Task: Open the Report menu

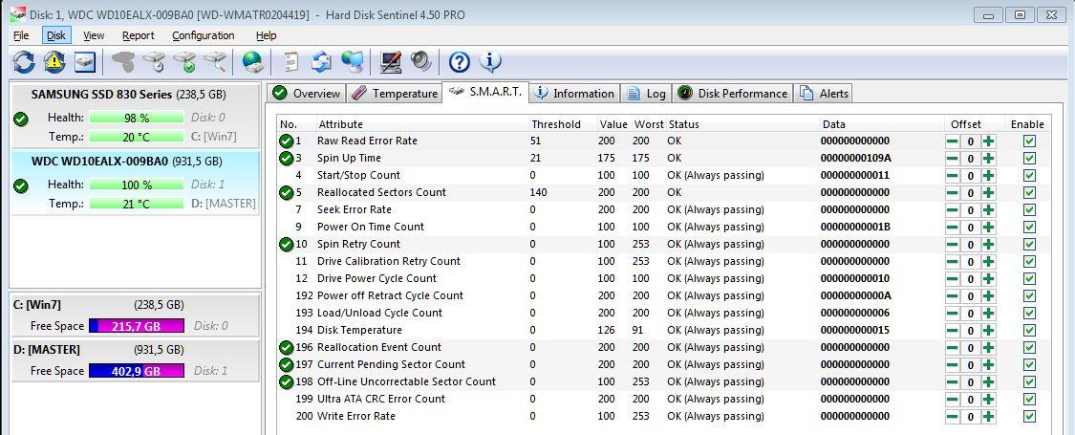Action: pos(139,35)
